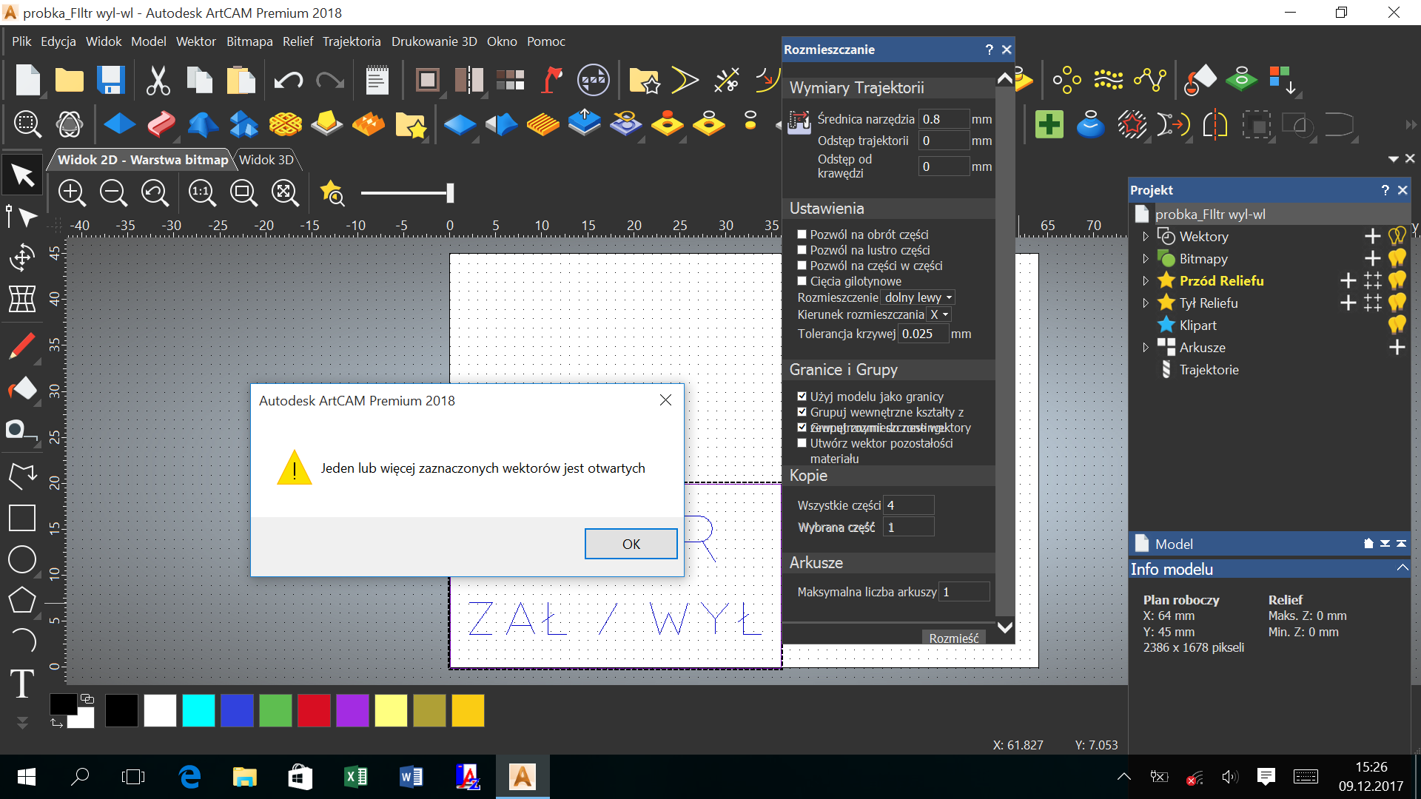The image size is (1421, 799).
Task: Select the Create Circle tool
Action: pos(22,559)
